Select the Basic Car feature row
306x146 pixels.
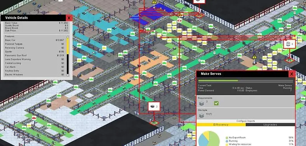(x=35, y=40)
